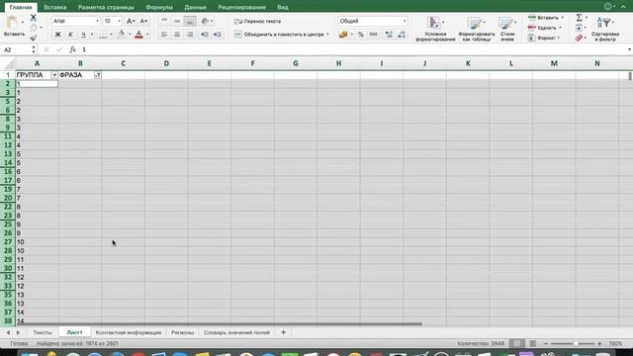The height and width of the screenshot is (356, 633).
Task: Click Fill down icon
Action: coord(580,28)
